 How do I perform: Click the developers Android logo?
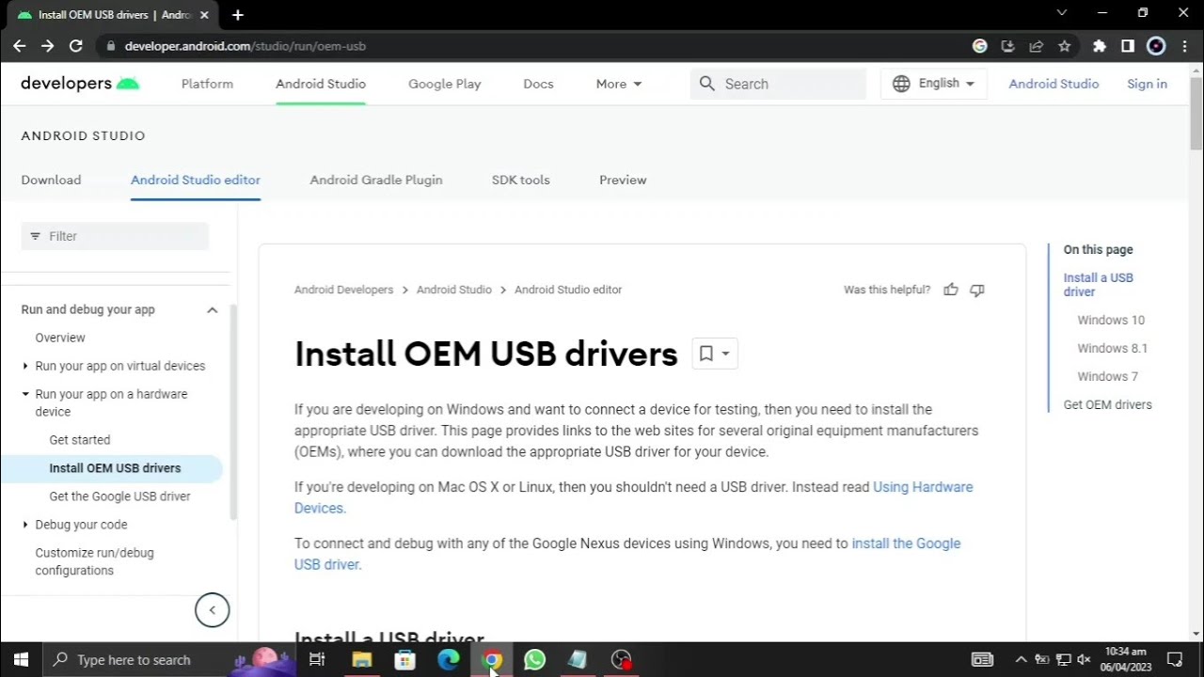pos(80,84)
